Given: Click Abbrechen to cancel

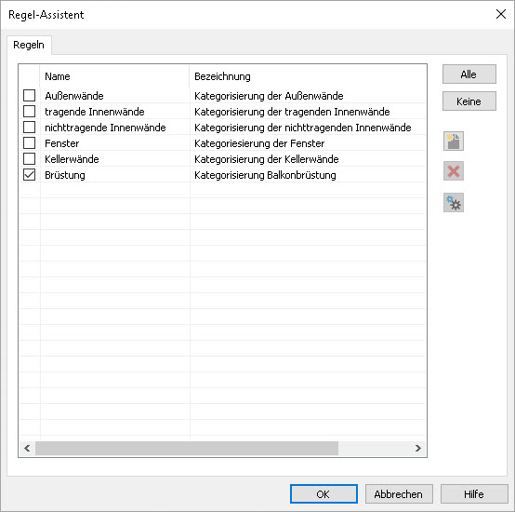Looking at the screenshot, I should 399,493.
